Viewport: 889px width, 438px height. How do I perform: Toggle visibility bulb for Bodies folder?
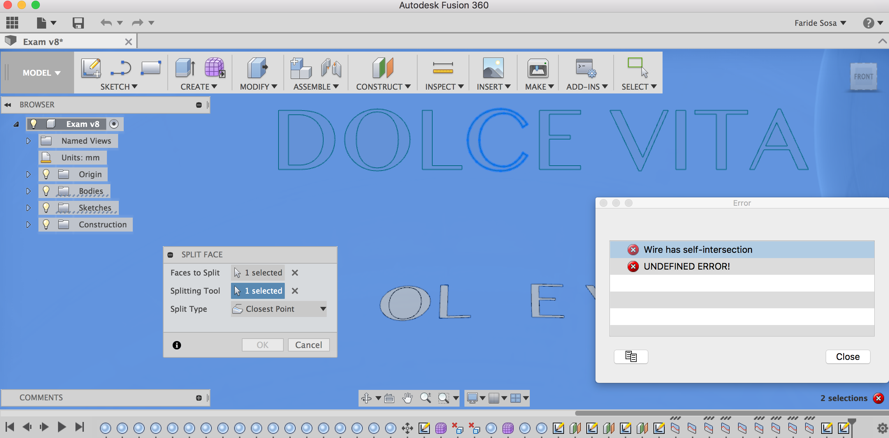coord(46,191)
